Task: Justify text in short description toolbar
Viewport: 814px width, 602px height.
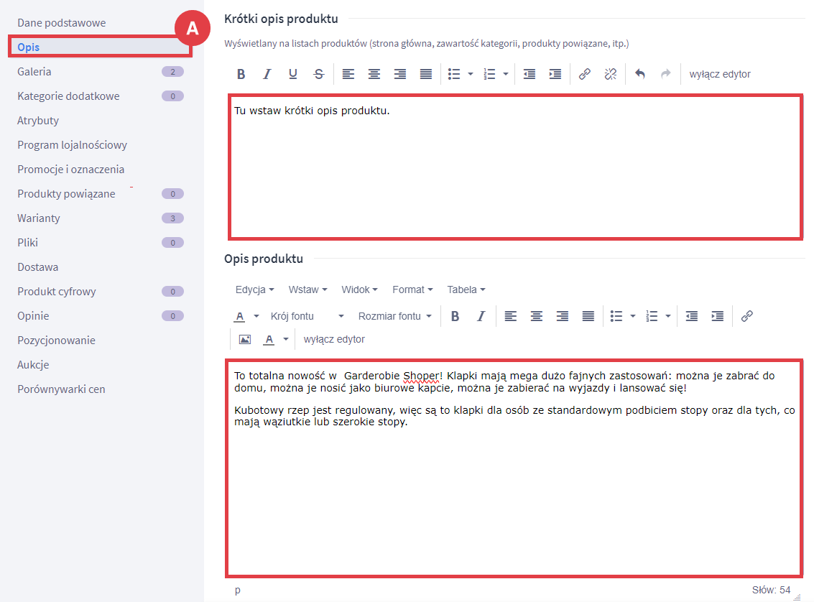Action: (426, 74)
